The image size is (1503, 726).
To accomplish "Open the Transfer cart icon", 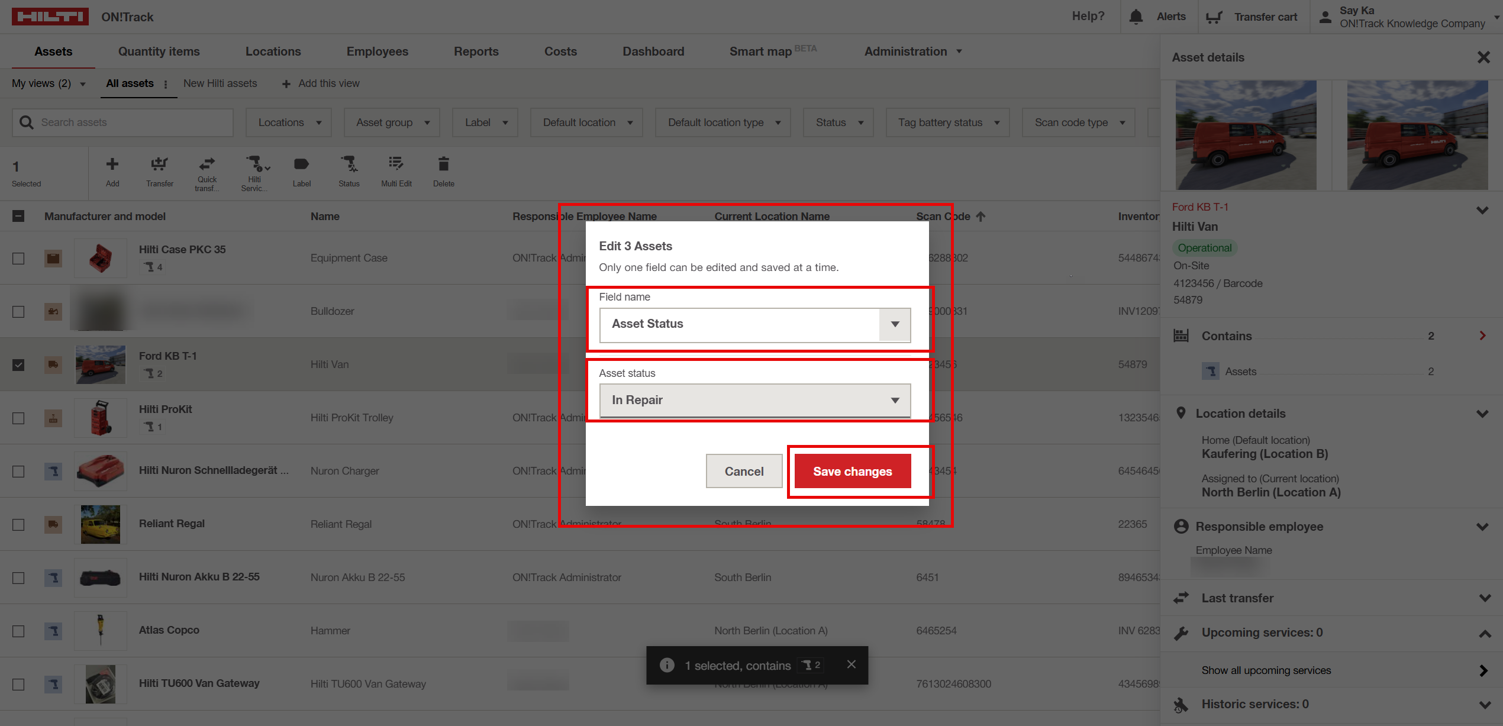I will (1214, 17).
